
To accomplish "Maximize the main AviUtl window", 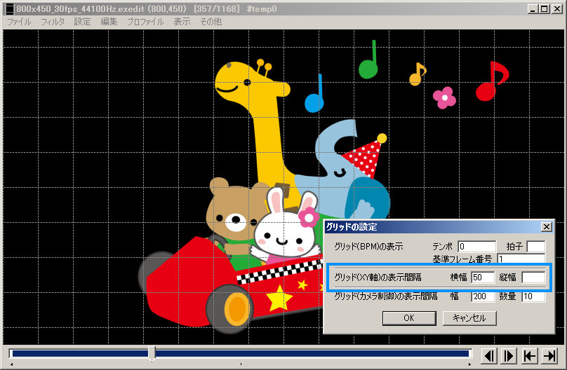I will click(x=544, y=9).
